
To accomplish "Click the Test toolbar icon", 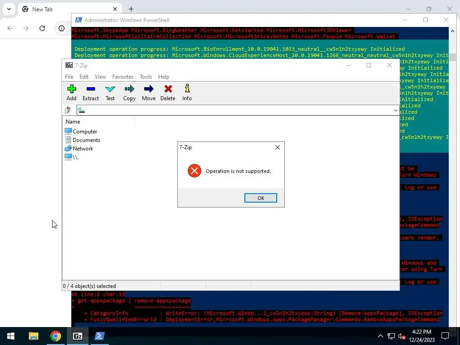I will coord(110,93).
